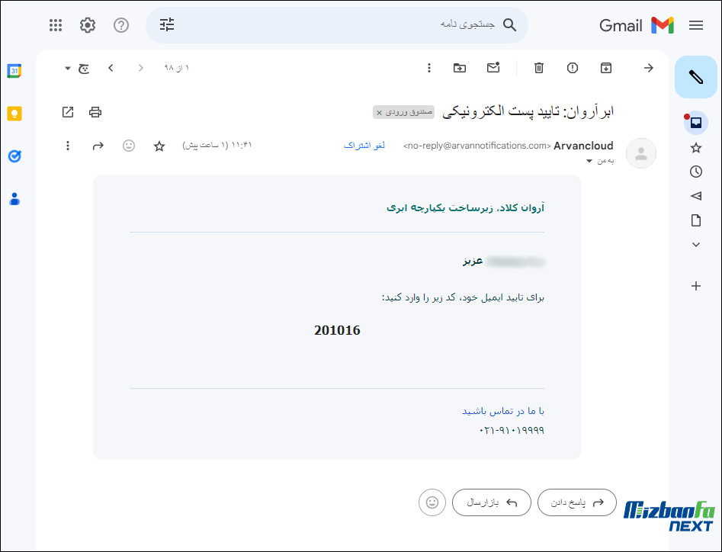Reply using header arrow icon
This screenshot has height=552, width=722.
[98, 146]
